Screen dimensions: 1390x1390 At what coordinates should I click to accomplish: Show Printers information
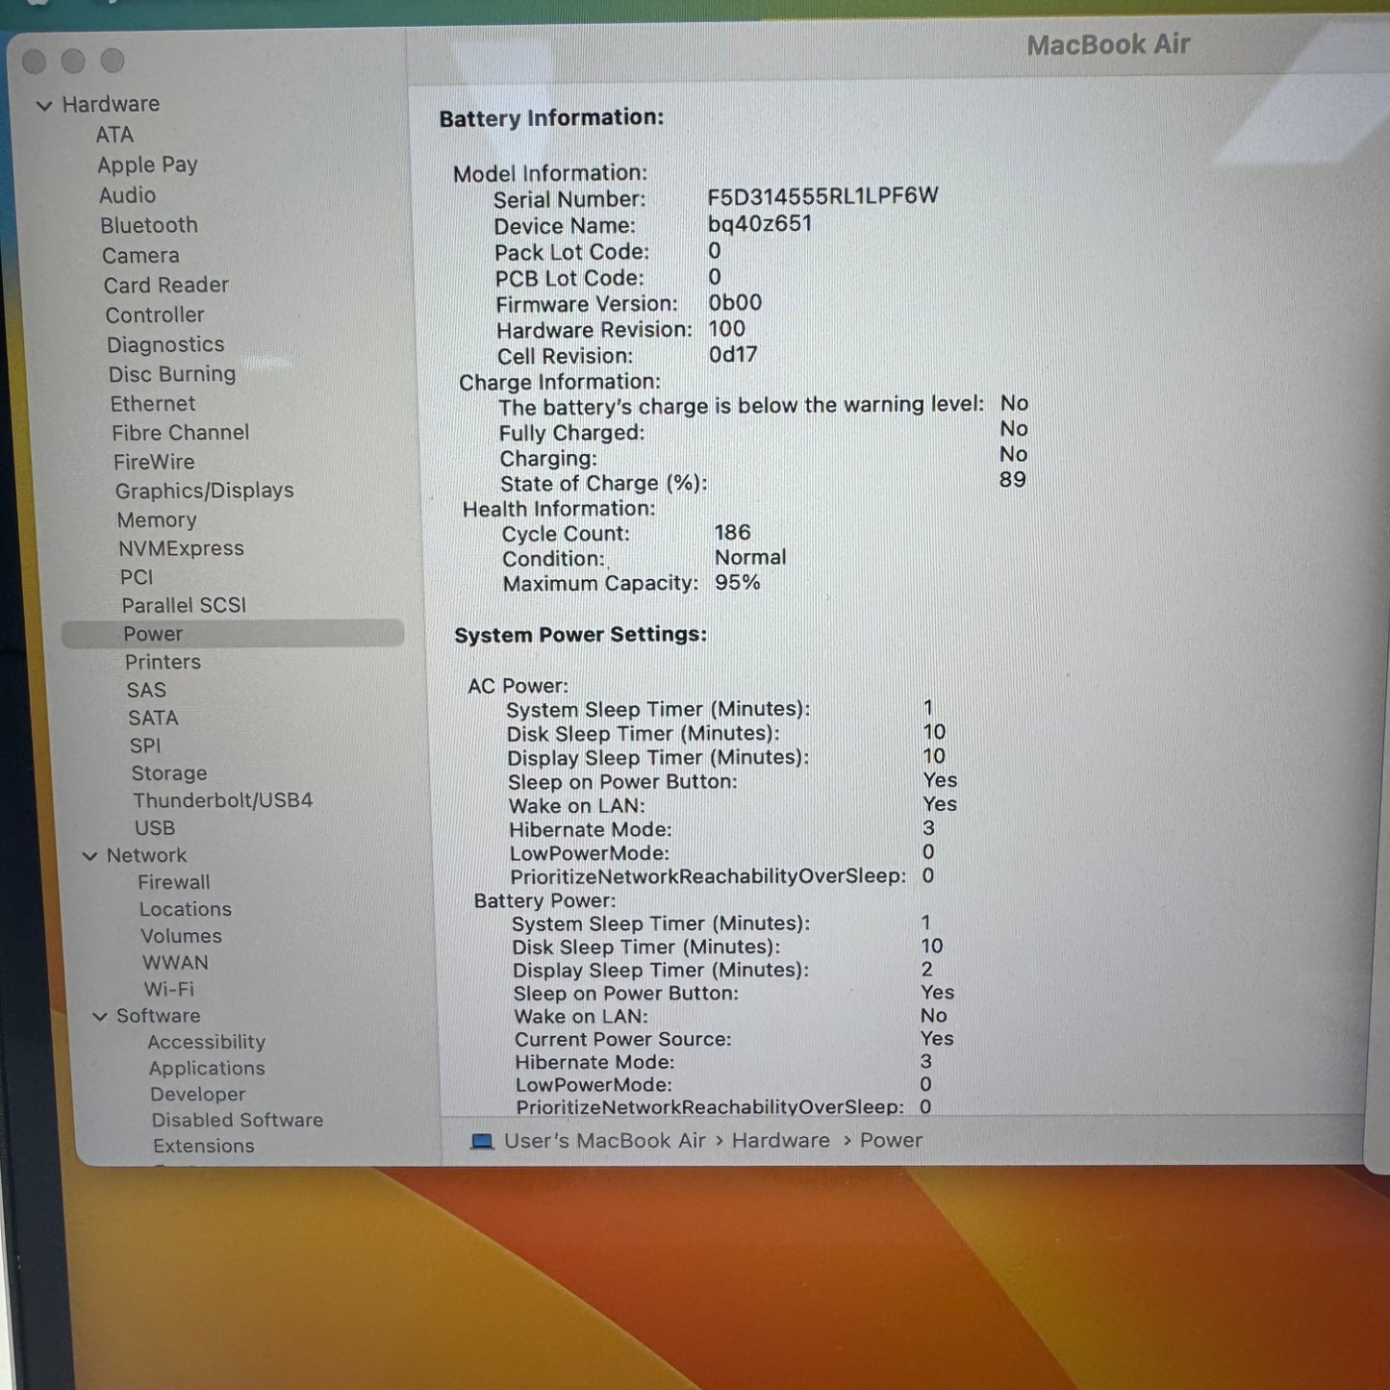(164, 662)
